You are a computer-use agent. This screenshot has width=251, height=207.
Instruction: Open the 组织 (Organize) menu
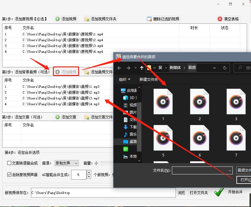click(124, 80)
